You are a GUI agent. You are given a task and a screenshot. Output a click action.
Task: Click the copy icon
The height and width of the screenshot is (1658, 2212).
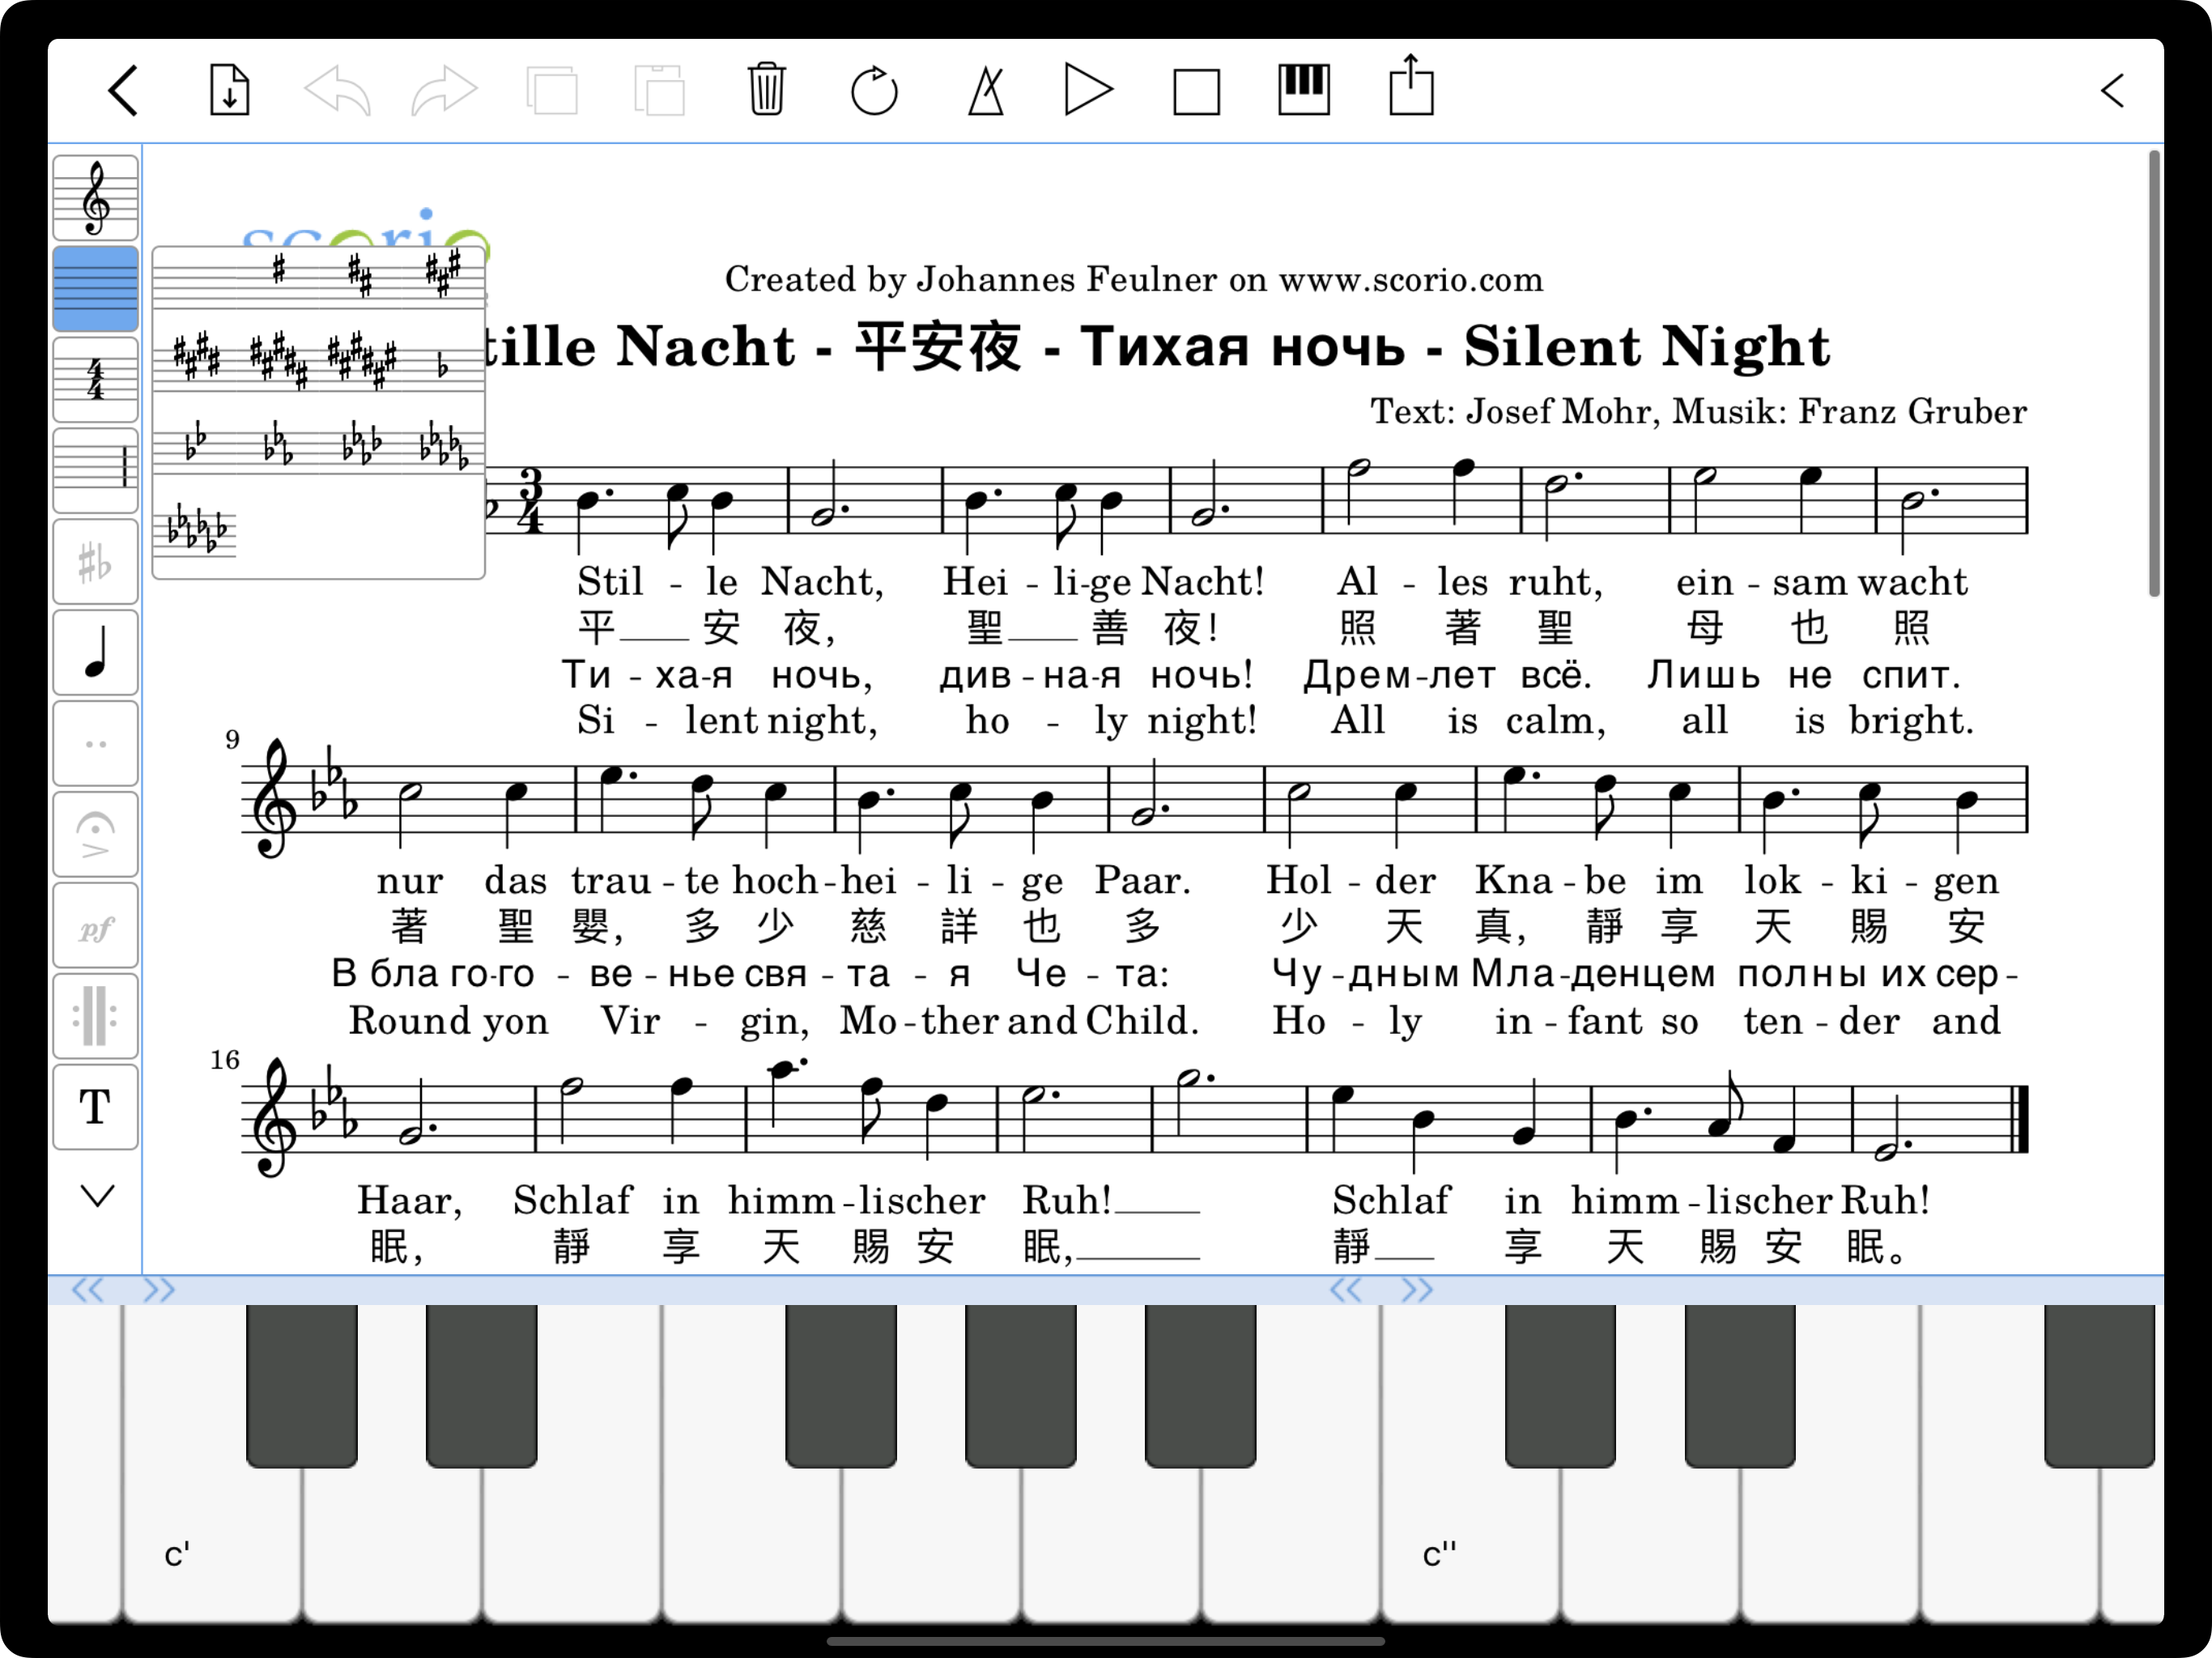[x=552, y=91]
